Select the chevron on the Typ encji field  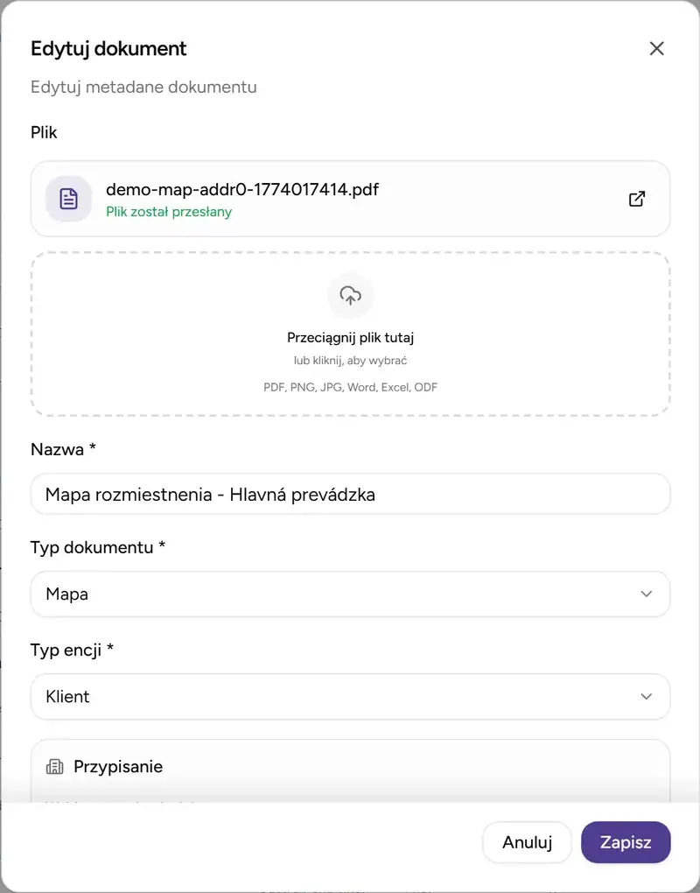tap(646, 697)
